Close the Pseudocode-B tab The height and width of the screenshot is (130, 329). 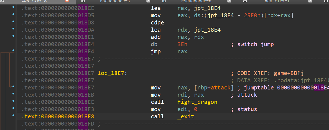coord(229,1)
